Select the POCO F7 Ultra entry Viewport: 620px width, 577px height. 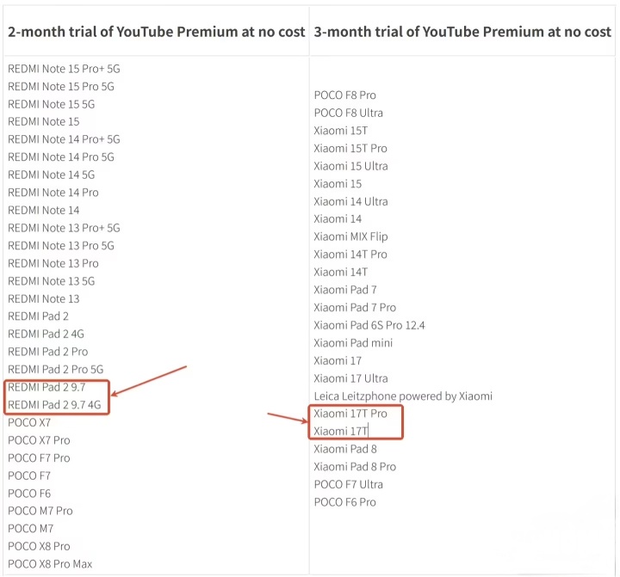coord(348,484)
